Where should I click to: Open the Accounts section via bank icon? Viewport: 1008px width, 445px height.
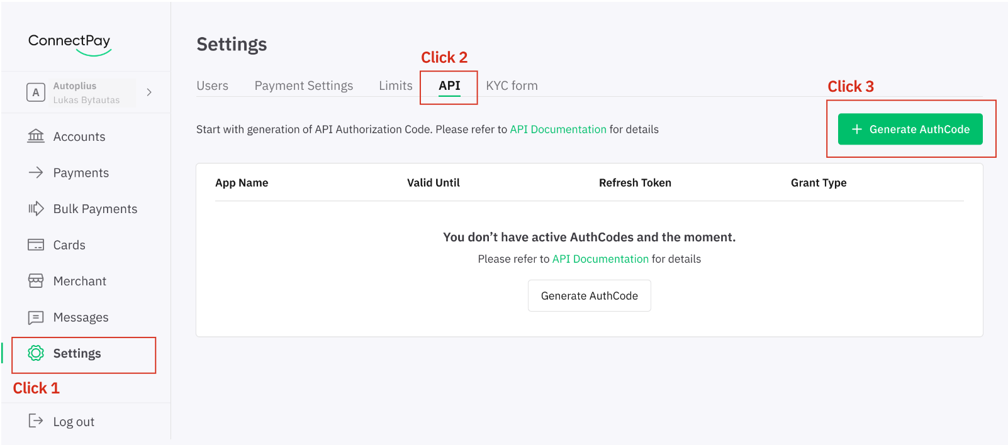(36, 136)
